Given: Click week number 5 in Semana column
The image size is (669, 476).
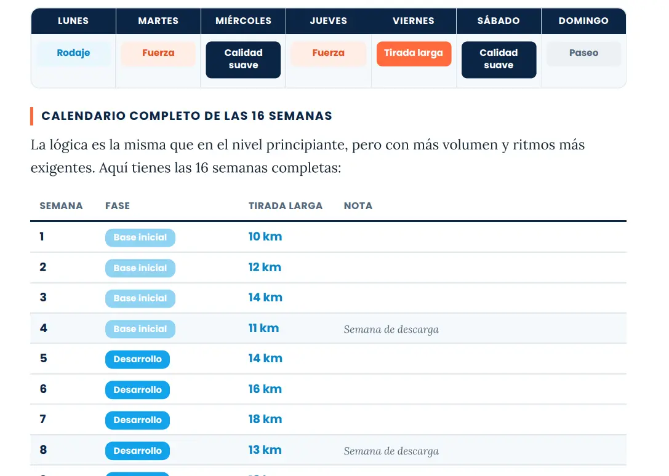Looking at the screenshot, I should coord(43,359).
